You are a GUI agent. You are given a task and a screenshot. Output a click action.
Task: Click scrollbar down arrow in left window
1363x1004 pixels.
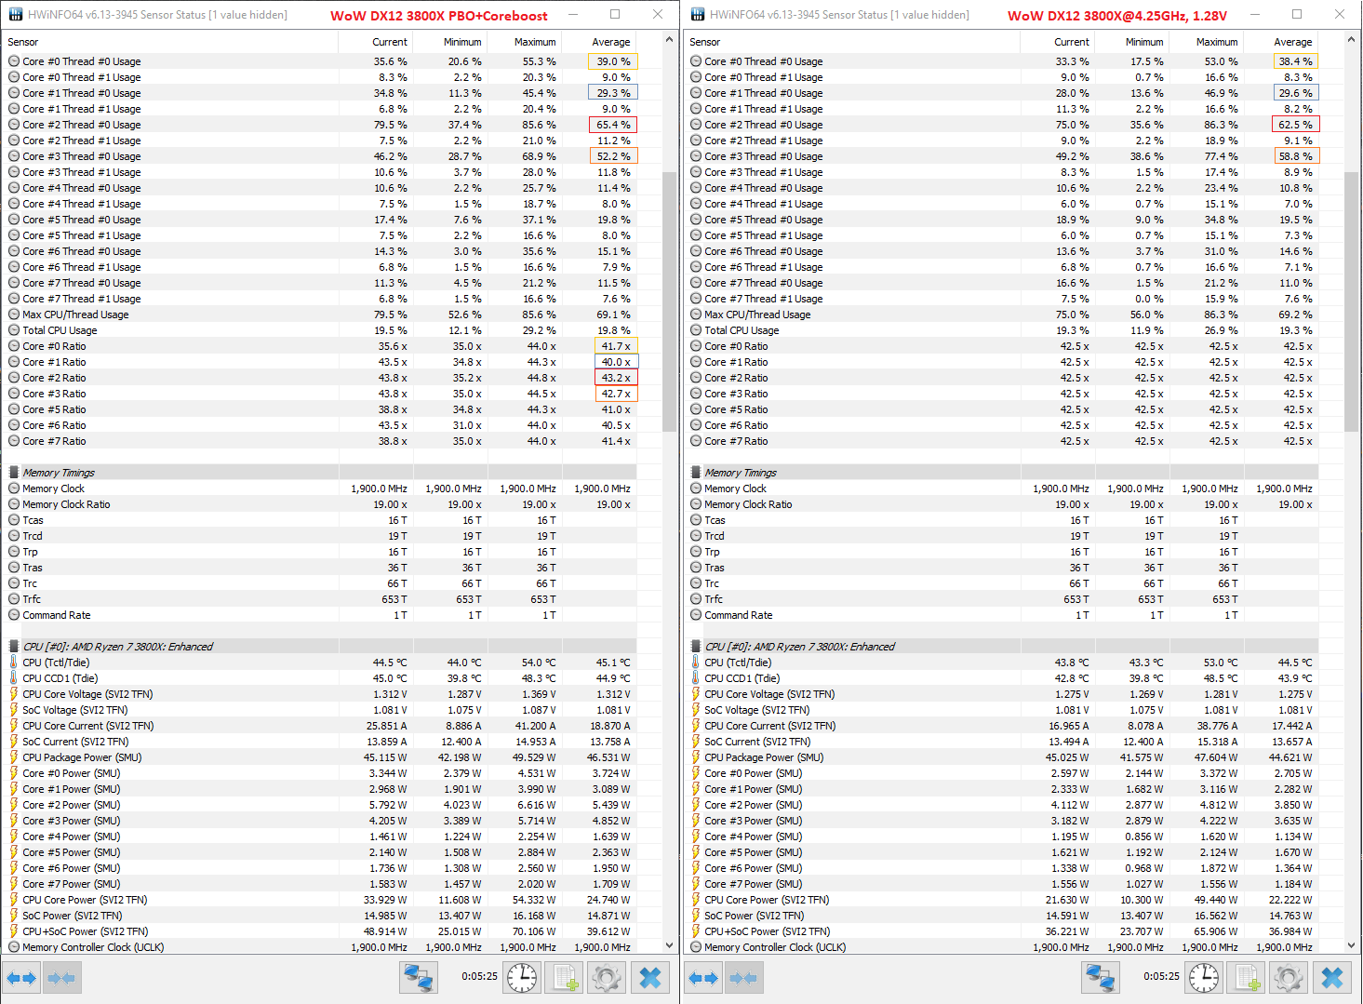pos(669,945)
